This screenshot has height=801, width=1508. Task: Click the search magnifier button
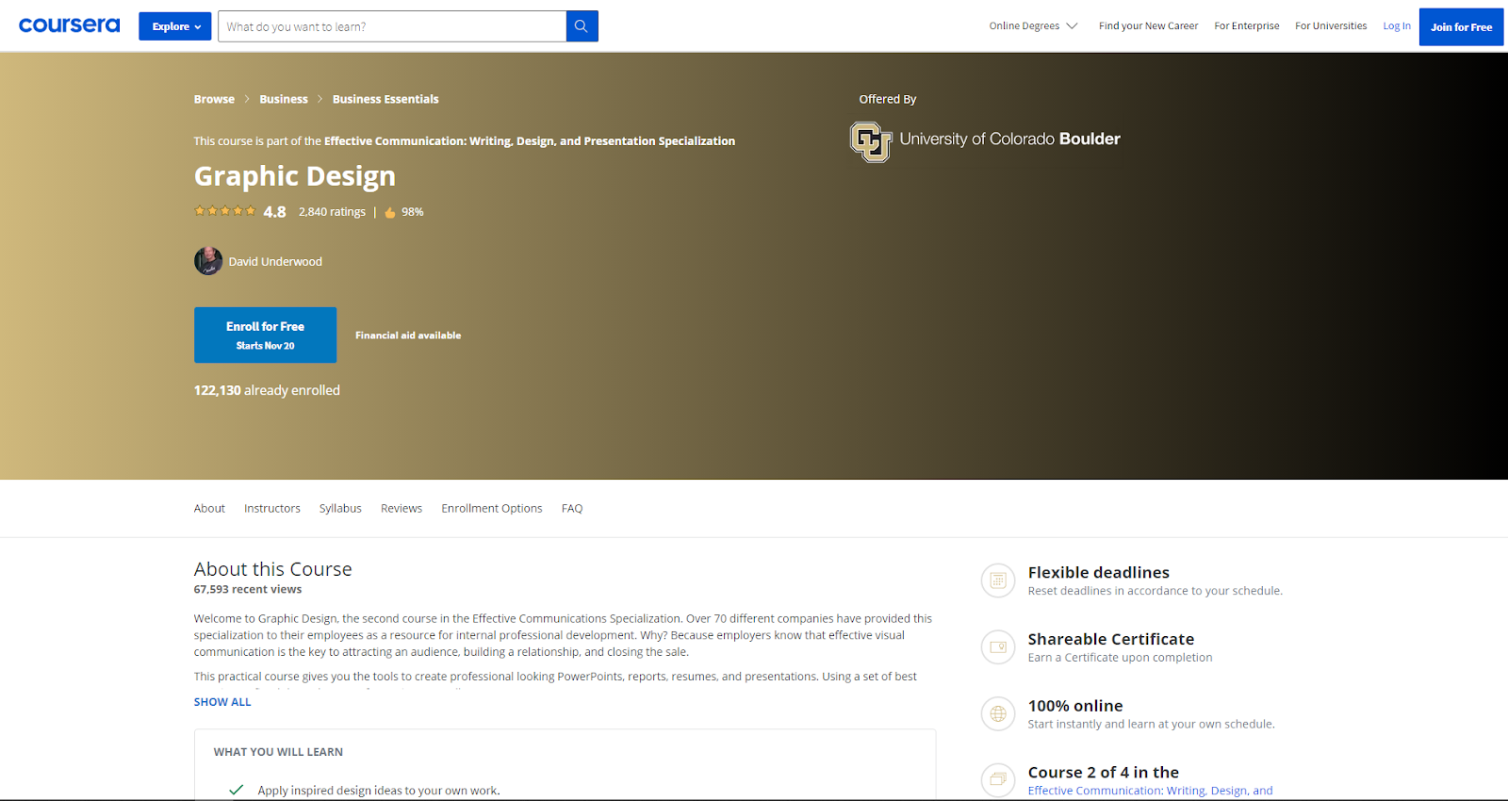coord(582,26)
